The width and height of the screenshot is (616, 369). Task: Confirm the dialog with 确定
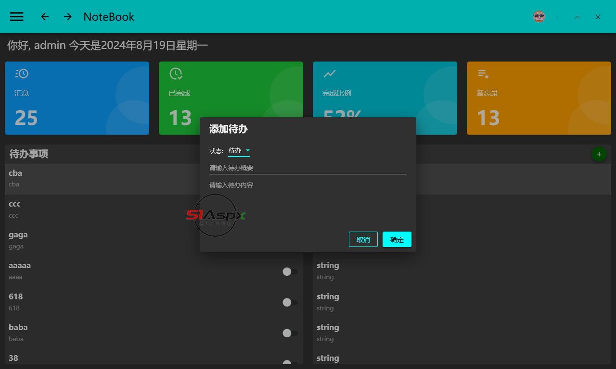pos(397,239)
